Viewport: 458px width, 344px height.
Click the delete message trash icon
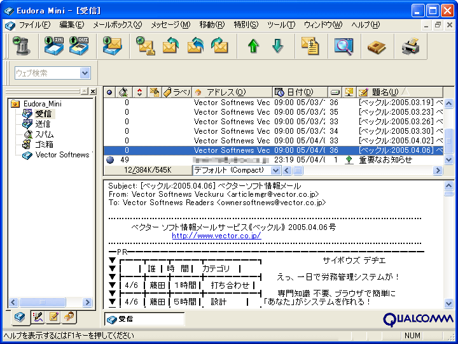(x=22, y=46)
